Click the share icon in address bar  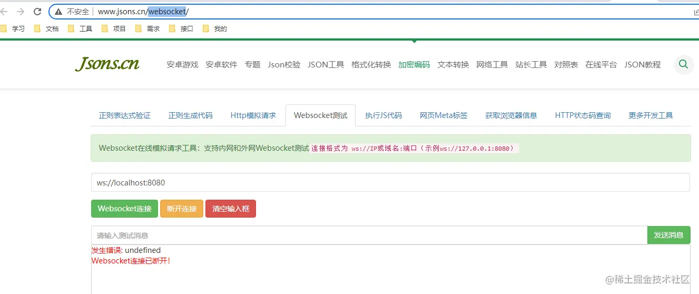tap(696, 12)
